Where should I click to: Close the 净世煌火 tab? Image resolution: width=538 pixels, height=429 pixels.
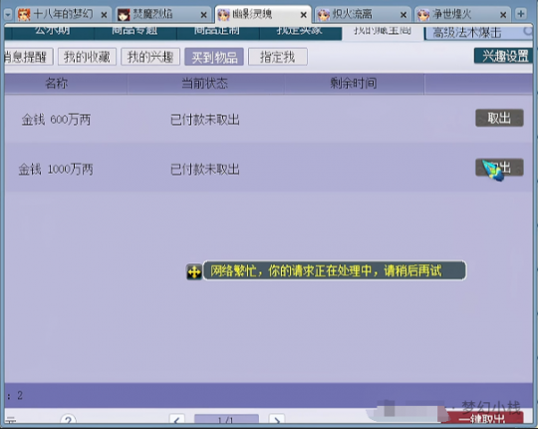[x=503, y=15]
